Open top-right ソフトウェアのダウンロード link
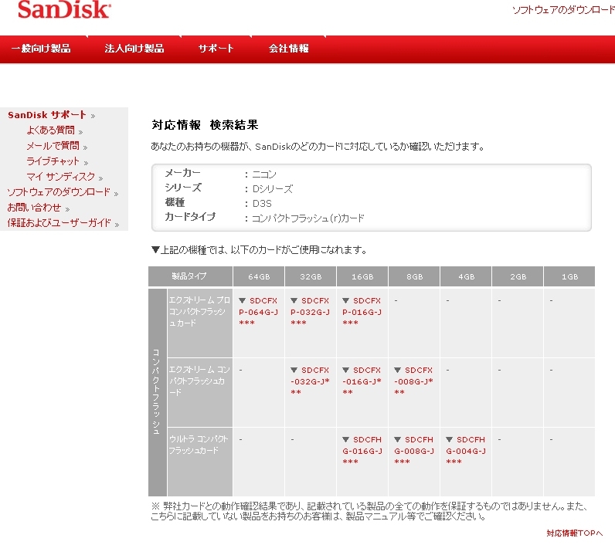Screen dimensions: 615x545 563,10
